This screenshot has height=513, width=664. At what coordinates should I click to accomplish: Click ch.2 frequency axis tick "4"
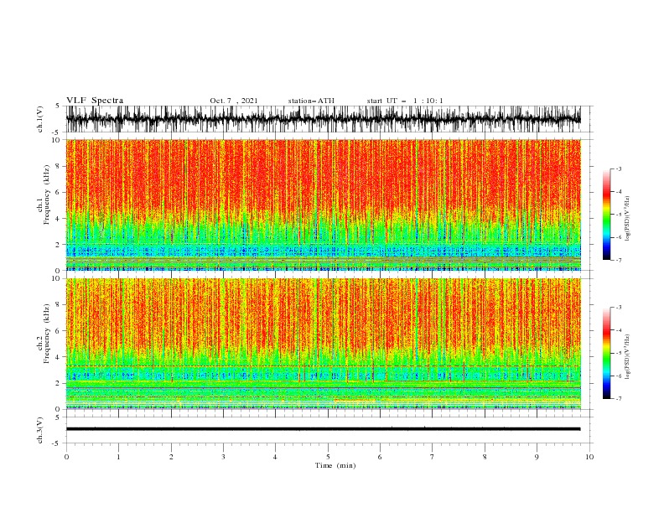coord(59,357)
